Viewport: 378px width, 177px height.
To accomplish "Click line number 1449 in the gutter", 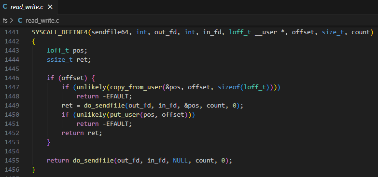I will point(12,106).
